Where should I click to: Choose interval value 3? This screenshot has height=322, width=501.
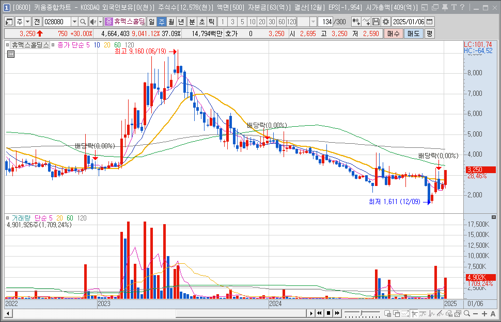point(232,22)
